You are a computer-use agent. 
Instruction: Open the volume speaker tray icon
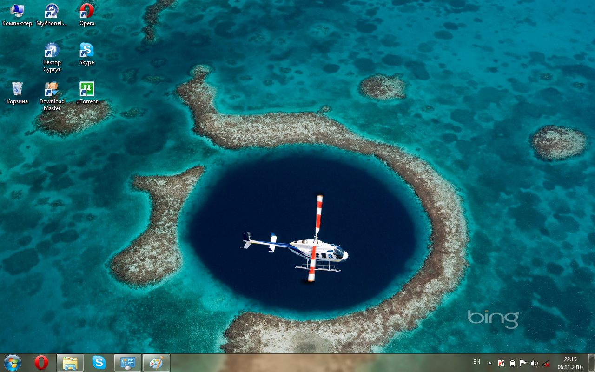point(535,363)
